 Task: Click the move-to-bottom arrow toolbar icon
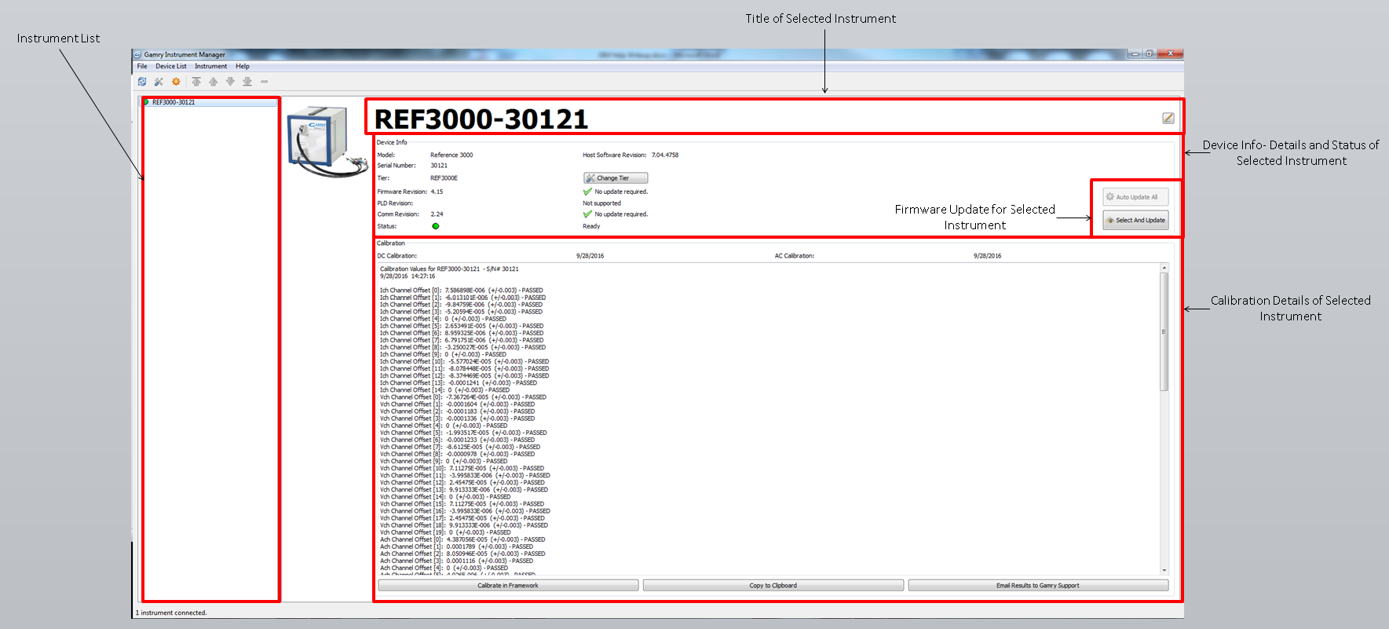pyautogui.click(x=247, y=82)
